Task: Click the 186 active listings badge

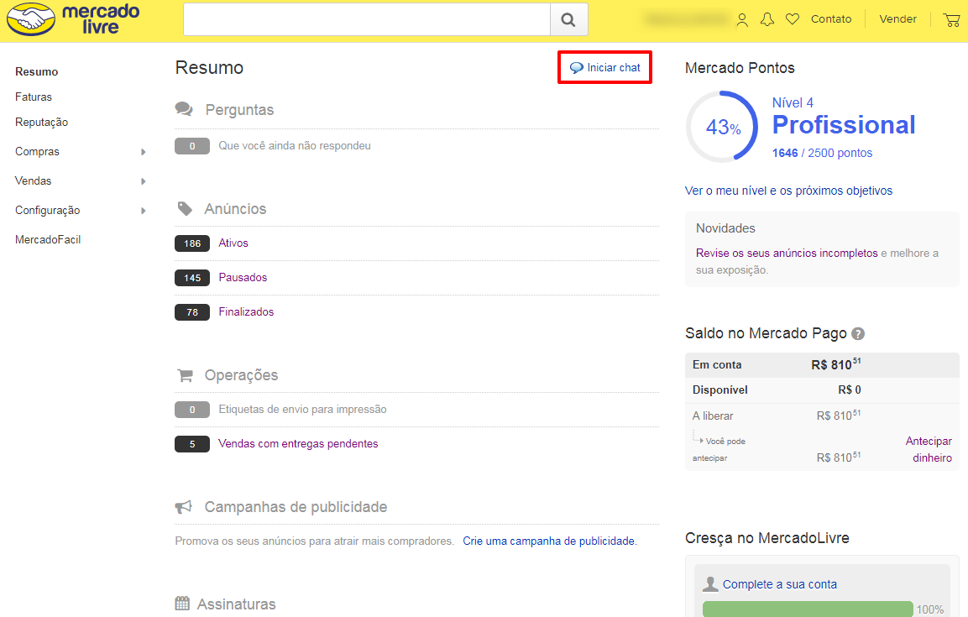Action: [x=192, y=243]
